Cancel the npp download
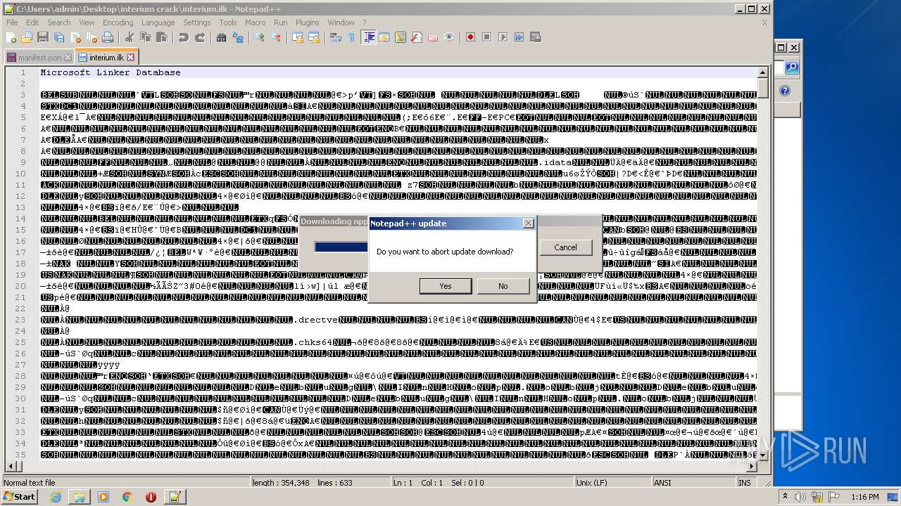Screen dimensions: 901x506 tap(566, 247)
